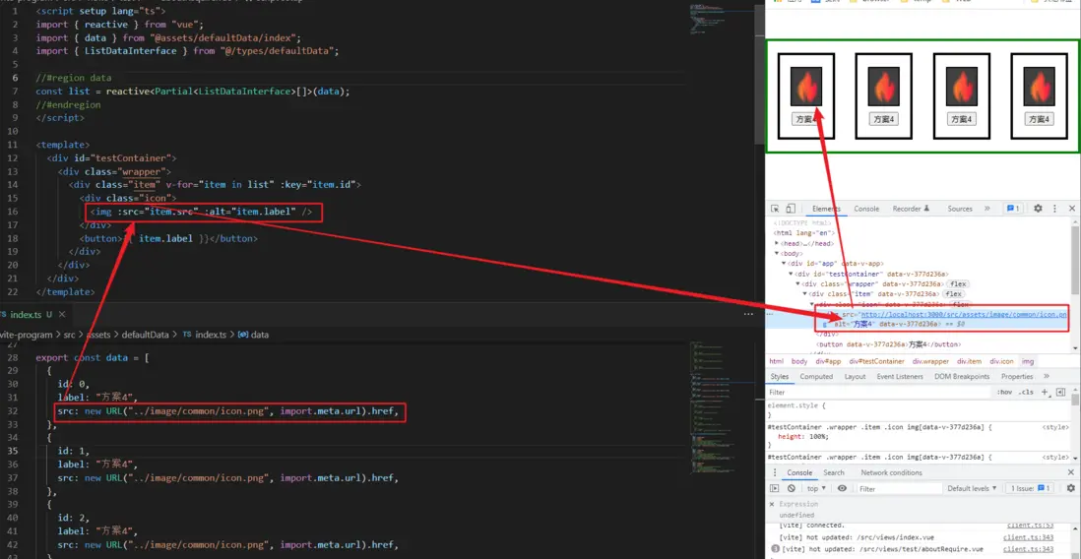The image size is (1081, 559).
Task: Click the 1 Issue button in console
Action: [x=1029, y=488]
